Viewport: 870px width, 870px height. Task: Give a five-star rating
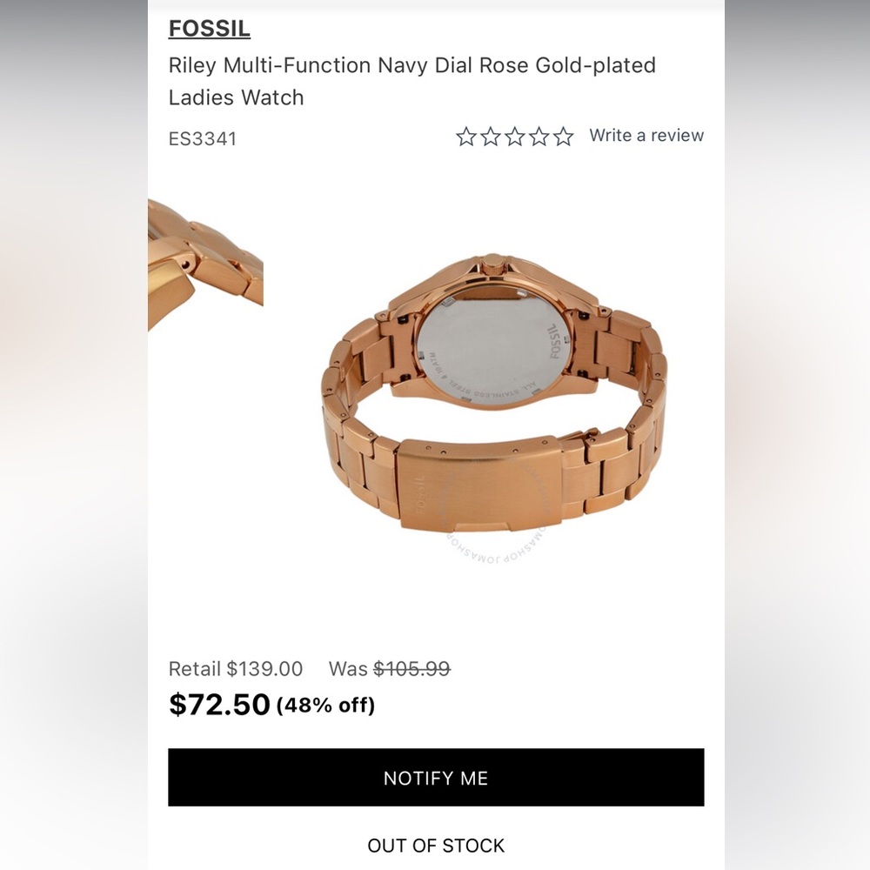[x=564, y=135]
